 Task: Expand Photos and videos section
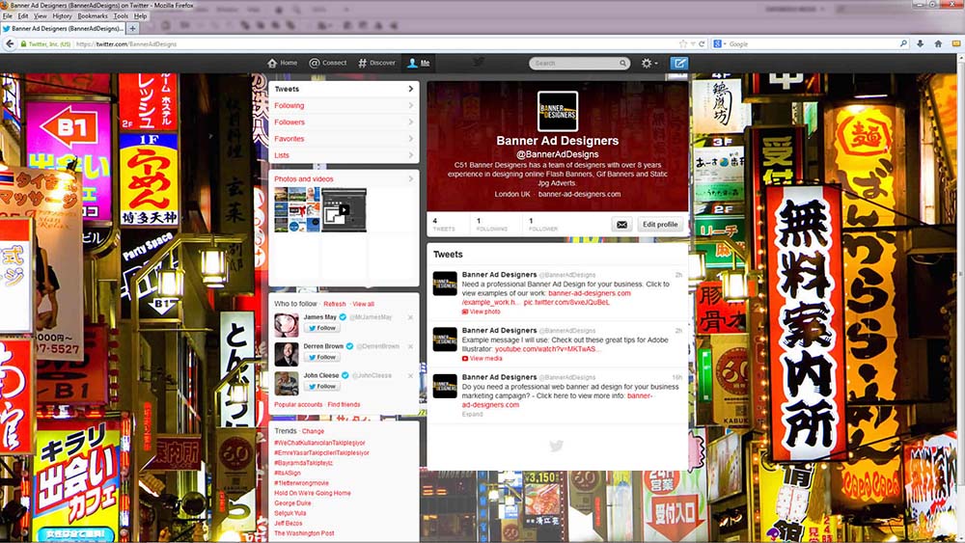coord(345,179)
